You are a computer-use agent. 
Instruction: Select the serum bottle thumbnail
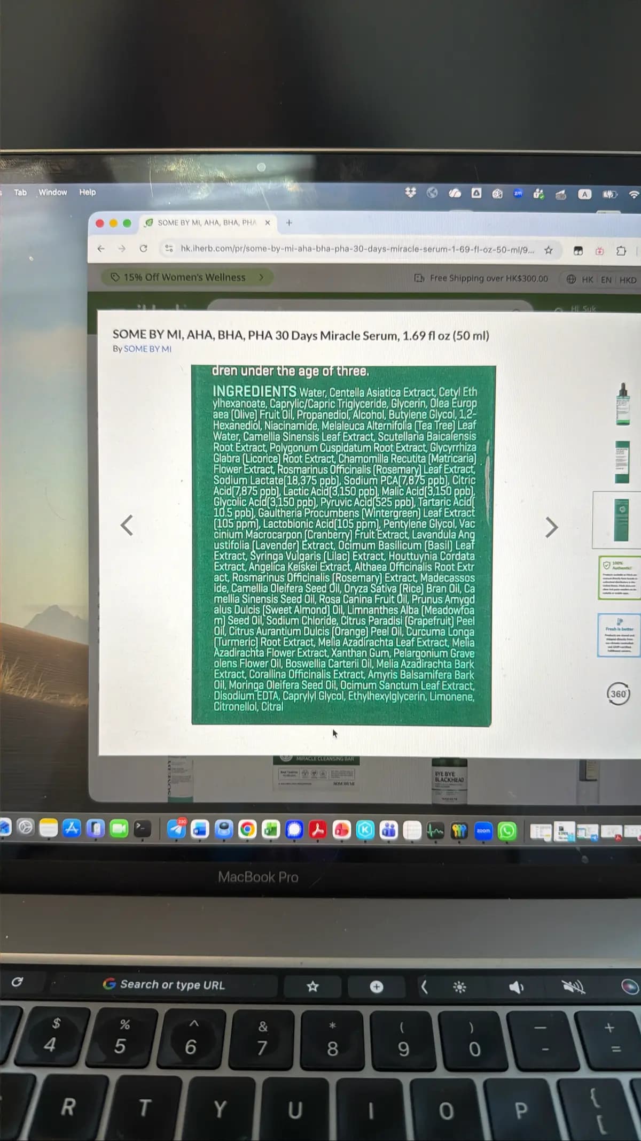[x=622, y=404]
